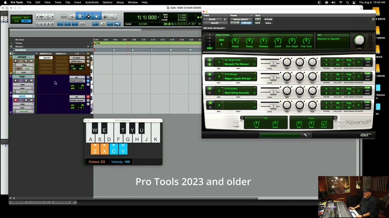Open the Xpand!2 insert plugin slot
The height and width of the screenshot is (218, 389).
47,58
